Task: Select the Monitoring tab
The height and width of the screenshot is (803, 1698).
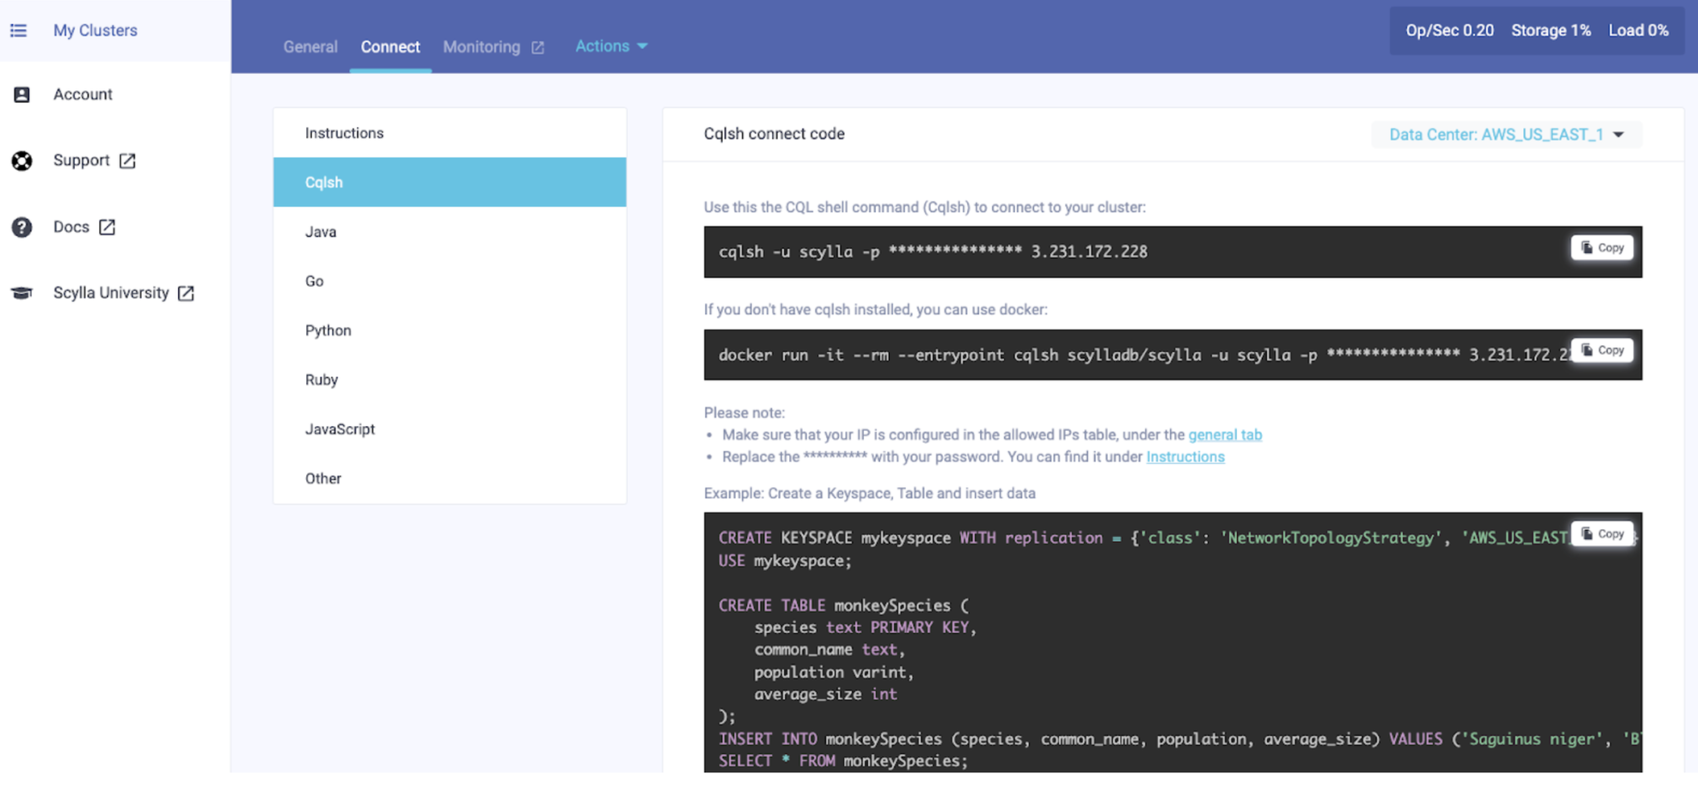Action: (x=482, y=46)
